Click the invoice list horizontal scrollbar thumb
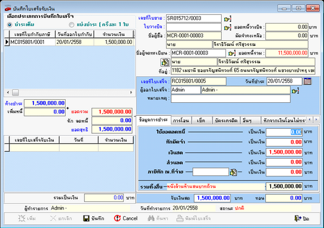Screen dimensions: 324x228 [15, 92]
